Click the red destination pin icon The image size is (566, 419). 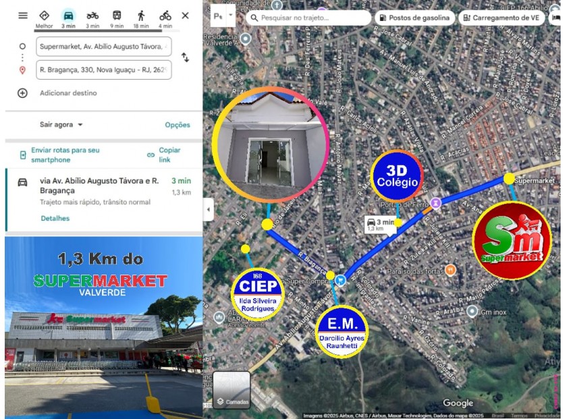tap(22, 70)
